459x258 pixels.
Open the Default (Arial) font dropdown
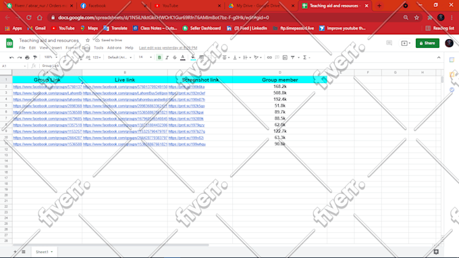click(119, 57)
